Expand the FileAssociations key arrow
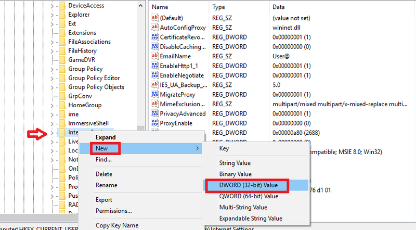 pos(52,42)
